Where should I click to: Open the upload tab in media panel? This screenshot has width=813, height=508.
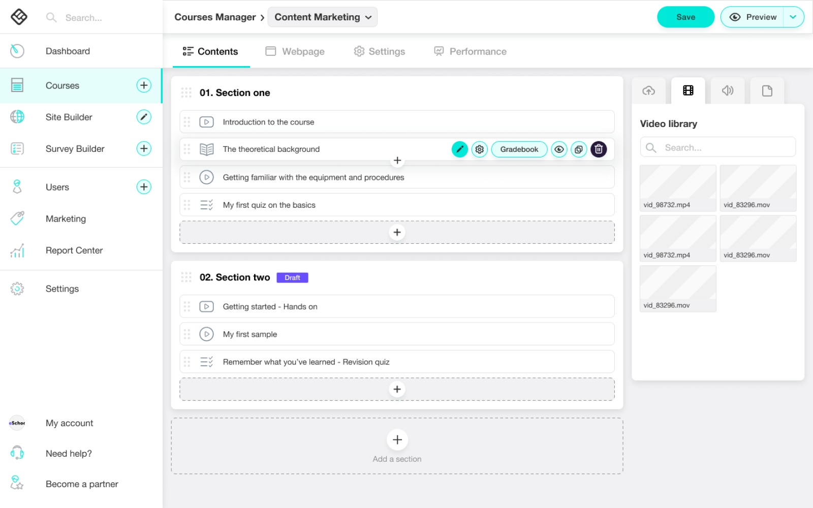[x=649, y=91]
